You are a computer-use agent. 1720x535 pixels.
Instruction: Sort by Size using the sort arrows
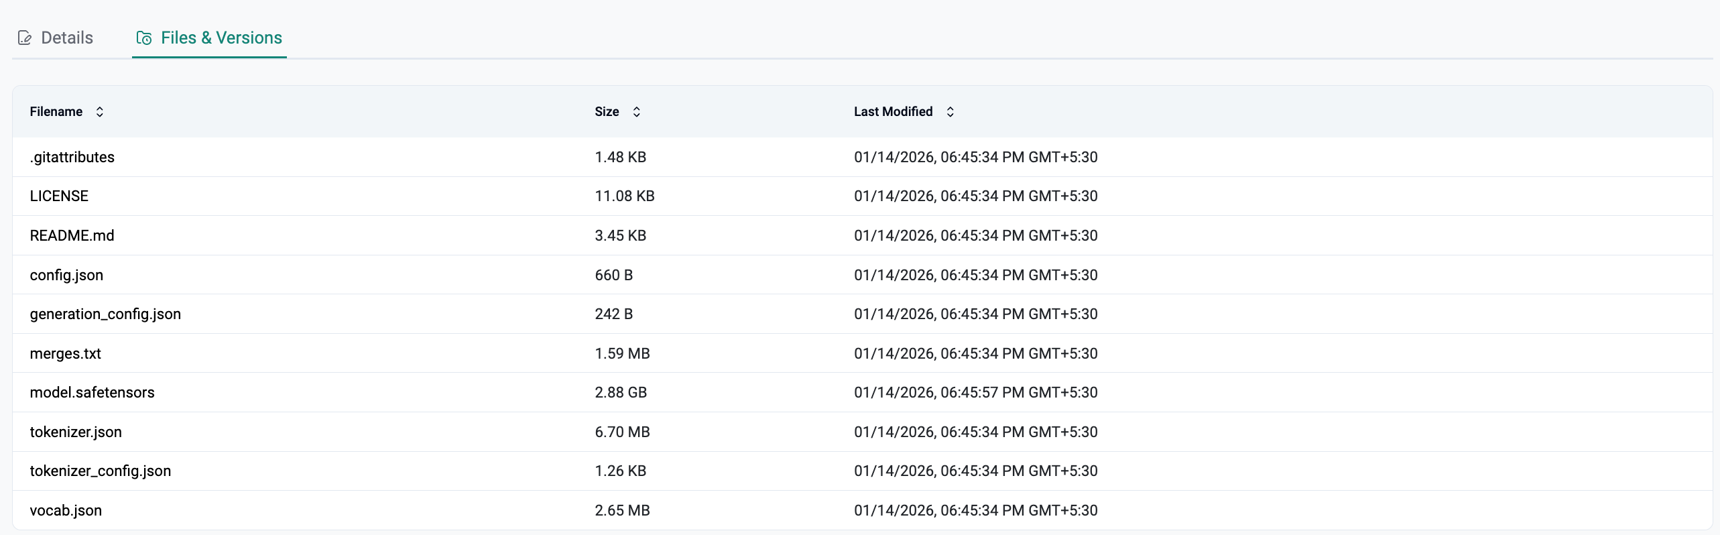[x=637, y=112]
